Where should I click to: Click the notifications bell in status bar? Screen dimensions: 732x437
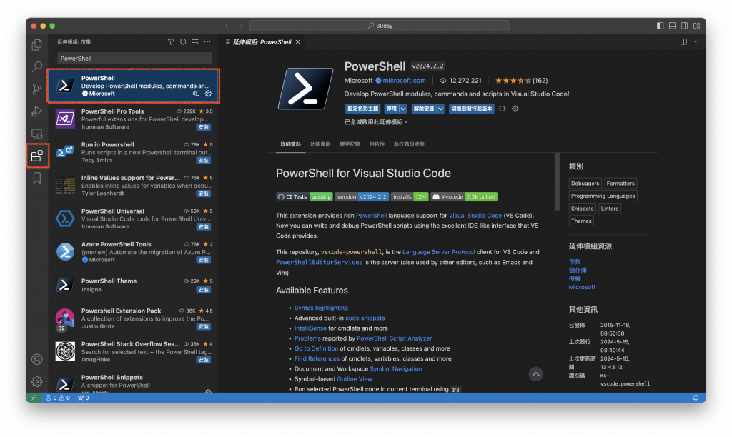tap(696, 398)
